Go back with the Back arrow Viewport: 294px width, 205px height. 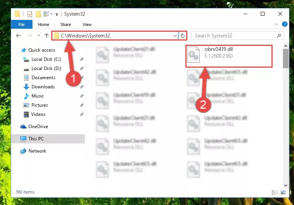coord(18,36)
